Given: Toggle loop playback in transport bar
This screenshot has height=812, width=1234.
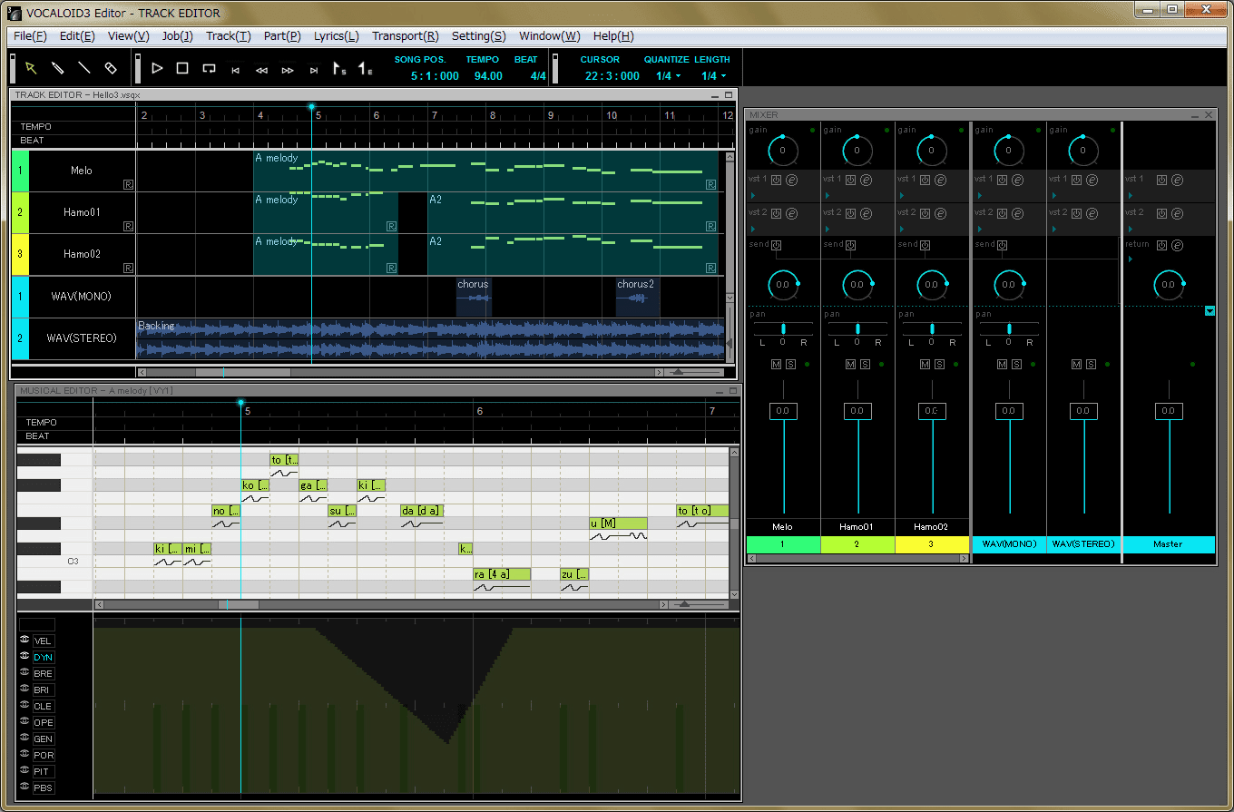Looking at the screenshot, I should coord(209,68).
